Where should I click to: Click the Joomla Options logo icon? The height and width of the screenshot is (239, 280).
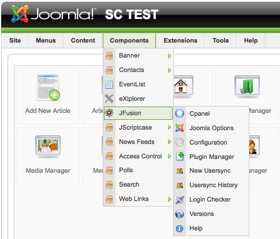point(180,128)
